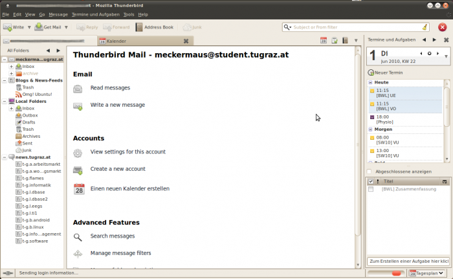Go to today with the circle button
453x279 pixels.
pyautogui.click(x=429, y=54)
